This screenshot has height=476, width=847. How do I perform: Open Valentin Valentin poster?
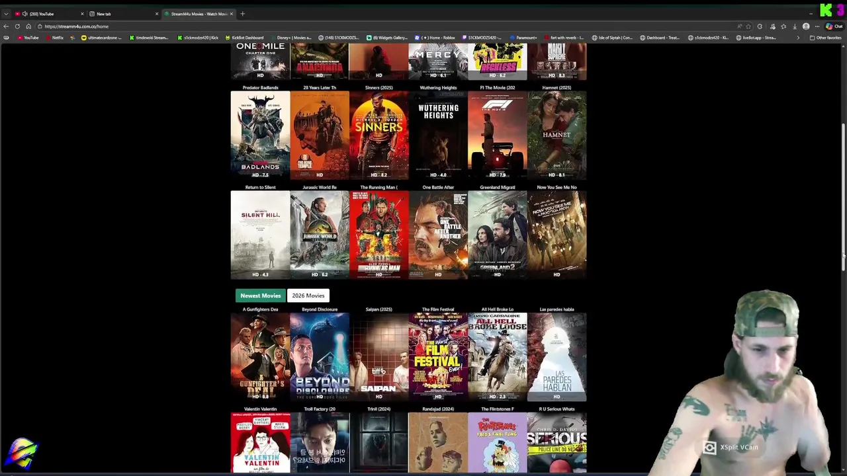260,443
